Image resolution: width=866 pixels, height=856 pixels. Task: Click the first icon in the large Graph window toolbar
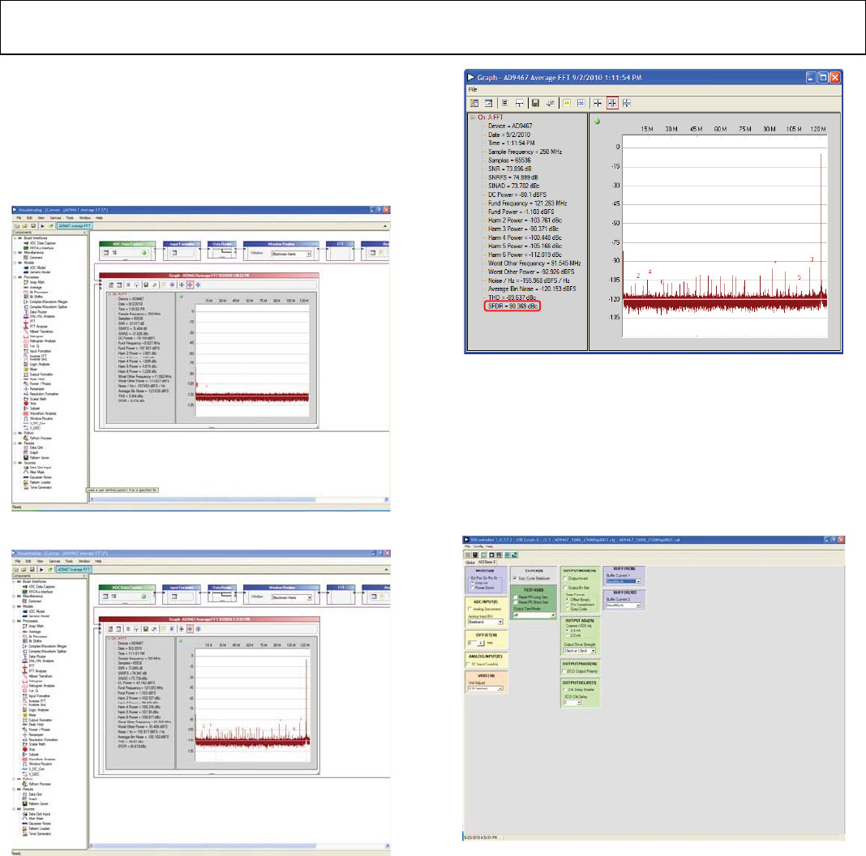tap(474, 103)
